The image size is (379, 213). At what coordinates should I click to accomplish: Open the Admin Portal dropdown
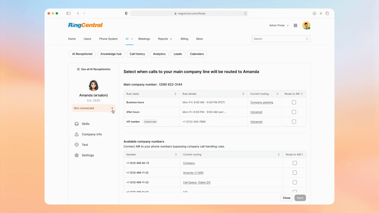click(x=278, y=25)
